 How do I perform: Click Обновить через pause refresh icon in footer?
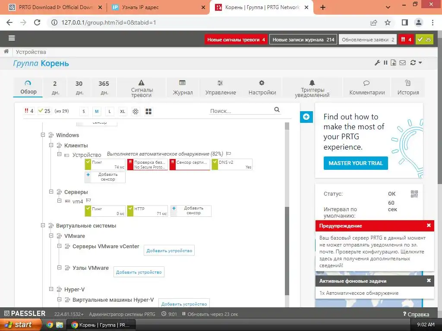coord(184,314)
